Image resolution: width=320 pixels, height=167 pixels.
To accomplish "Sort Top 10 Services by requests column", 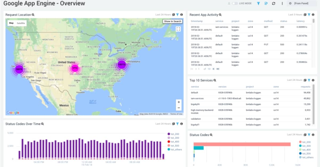I will coord(306,87).
